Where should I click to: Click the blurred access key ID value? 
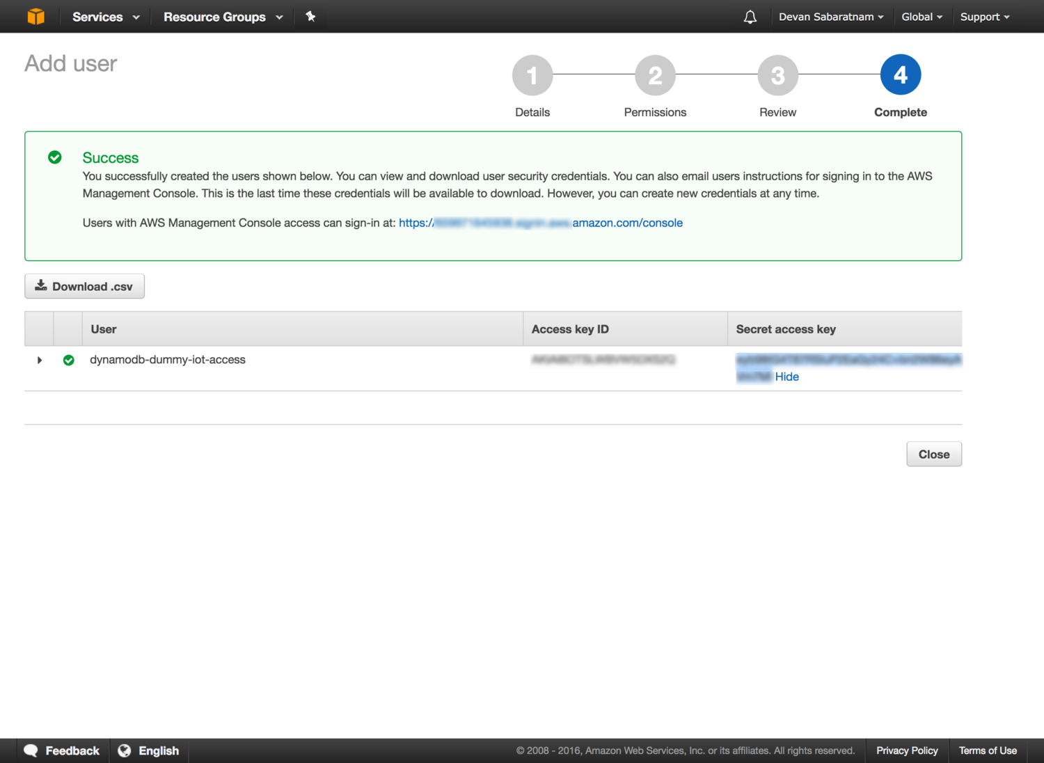click(x=603, y=360)
